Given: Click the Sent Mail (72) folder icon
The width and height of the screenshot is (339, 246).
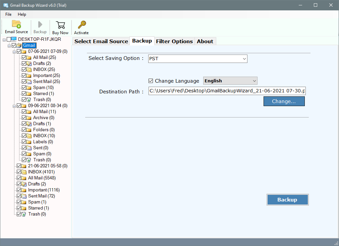Looking at the screenshot, I should click(24, 196).
